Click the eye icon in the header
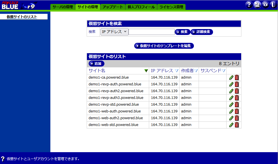Viewport: 278px width, 164px height. [265, 5]
